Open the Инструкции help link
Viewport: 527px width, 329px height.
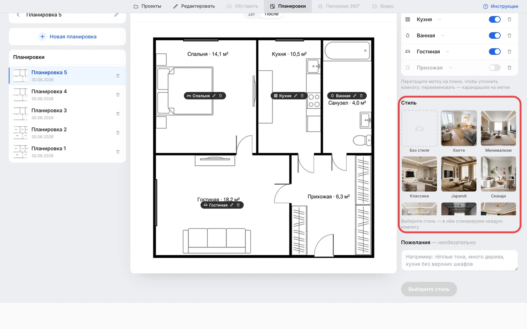[x=501, y=6]
